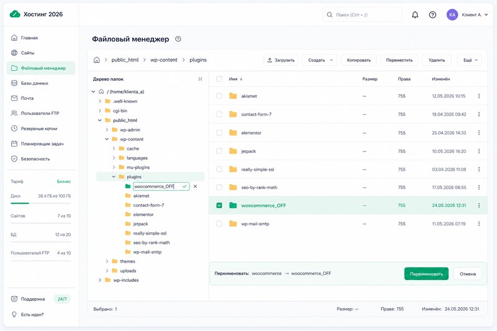Click the upload icon in Загрузить button
497x331 pixels.
pyautogui.click(x=270, y=60)
